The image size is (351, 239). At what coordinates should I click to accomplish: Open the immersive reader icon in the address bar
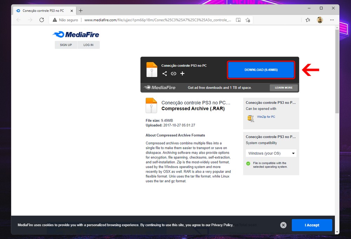(238, 20)
